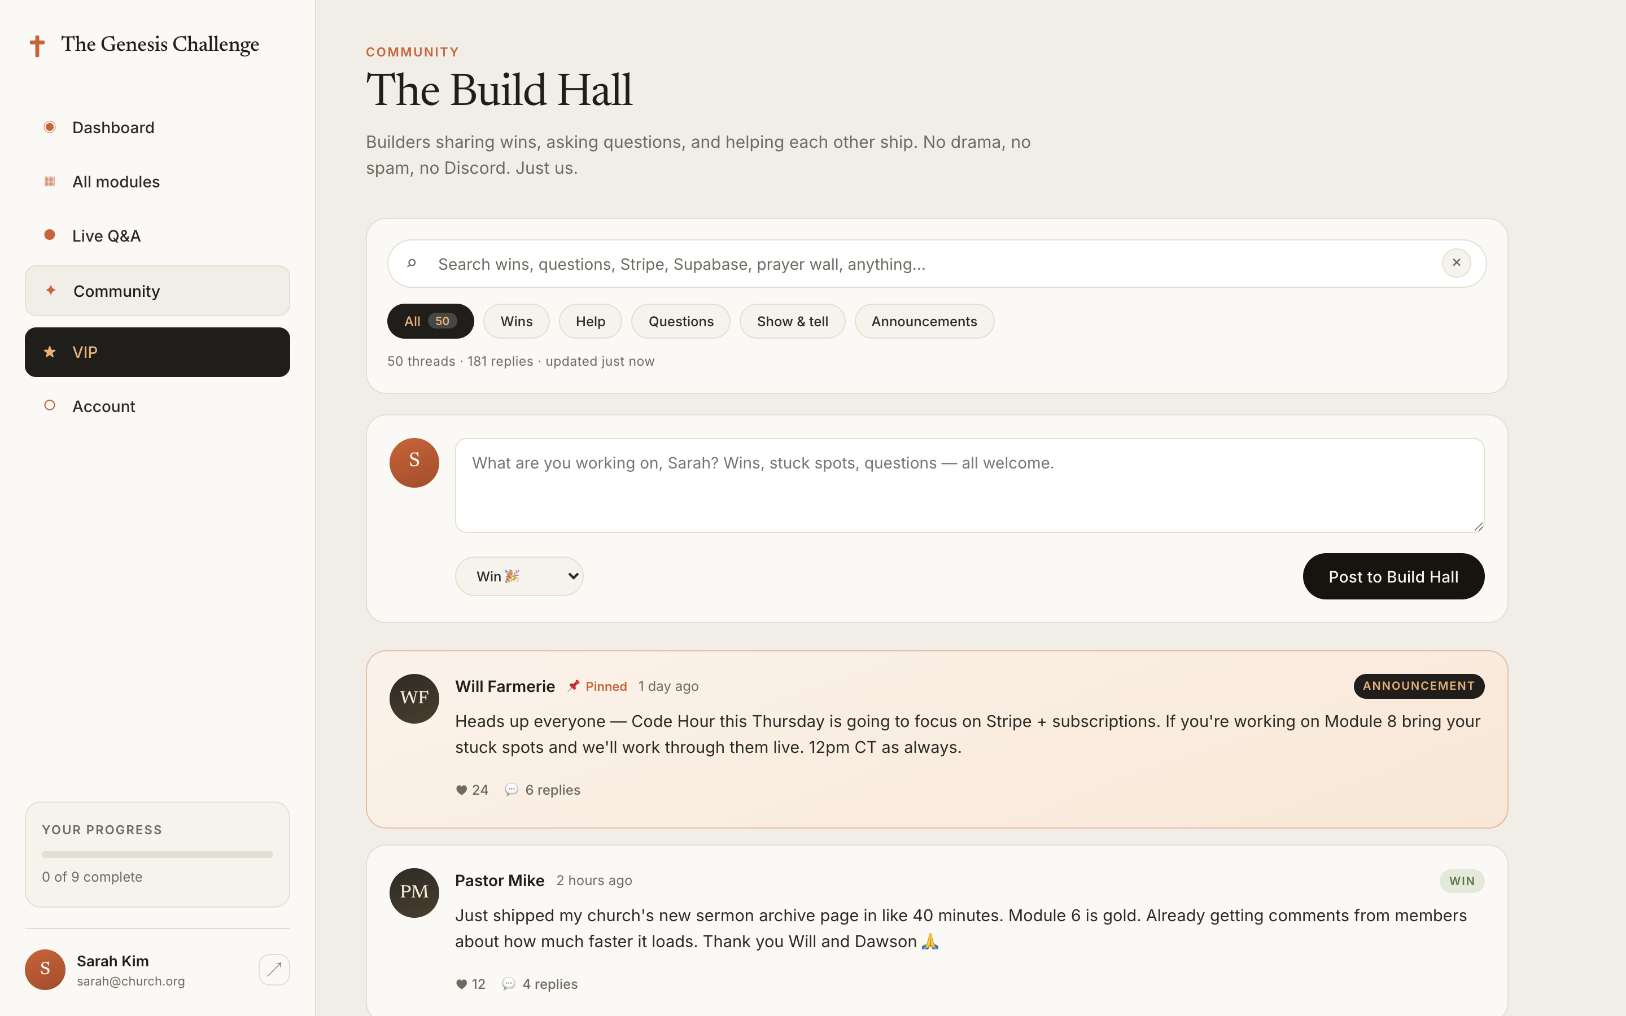Open the Win post type dropdown
The height and width of the screenshot is (1016, 1626).
(x=519, y=576)
